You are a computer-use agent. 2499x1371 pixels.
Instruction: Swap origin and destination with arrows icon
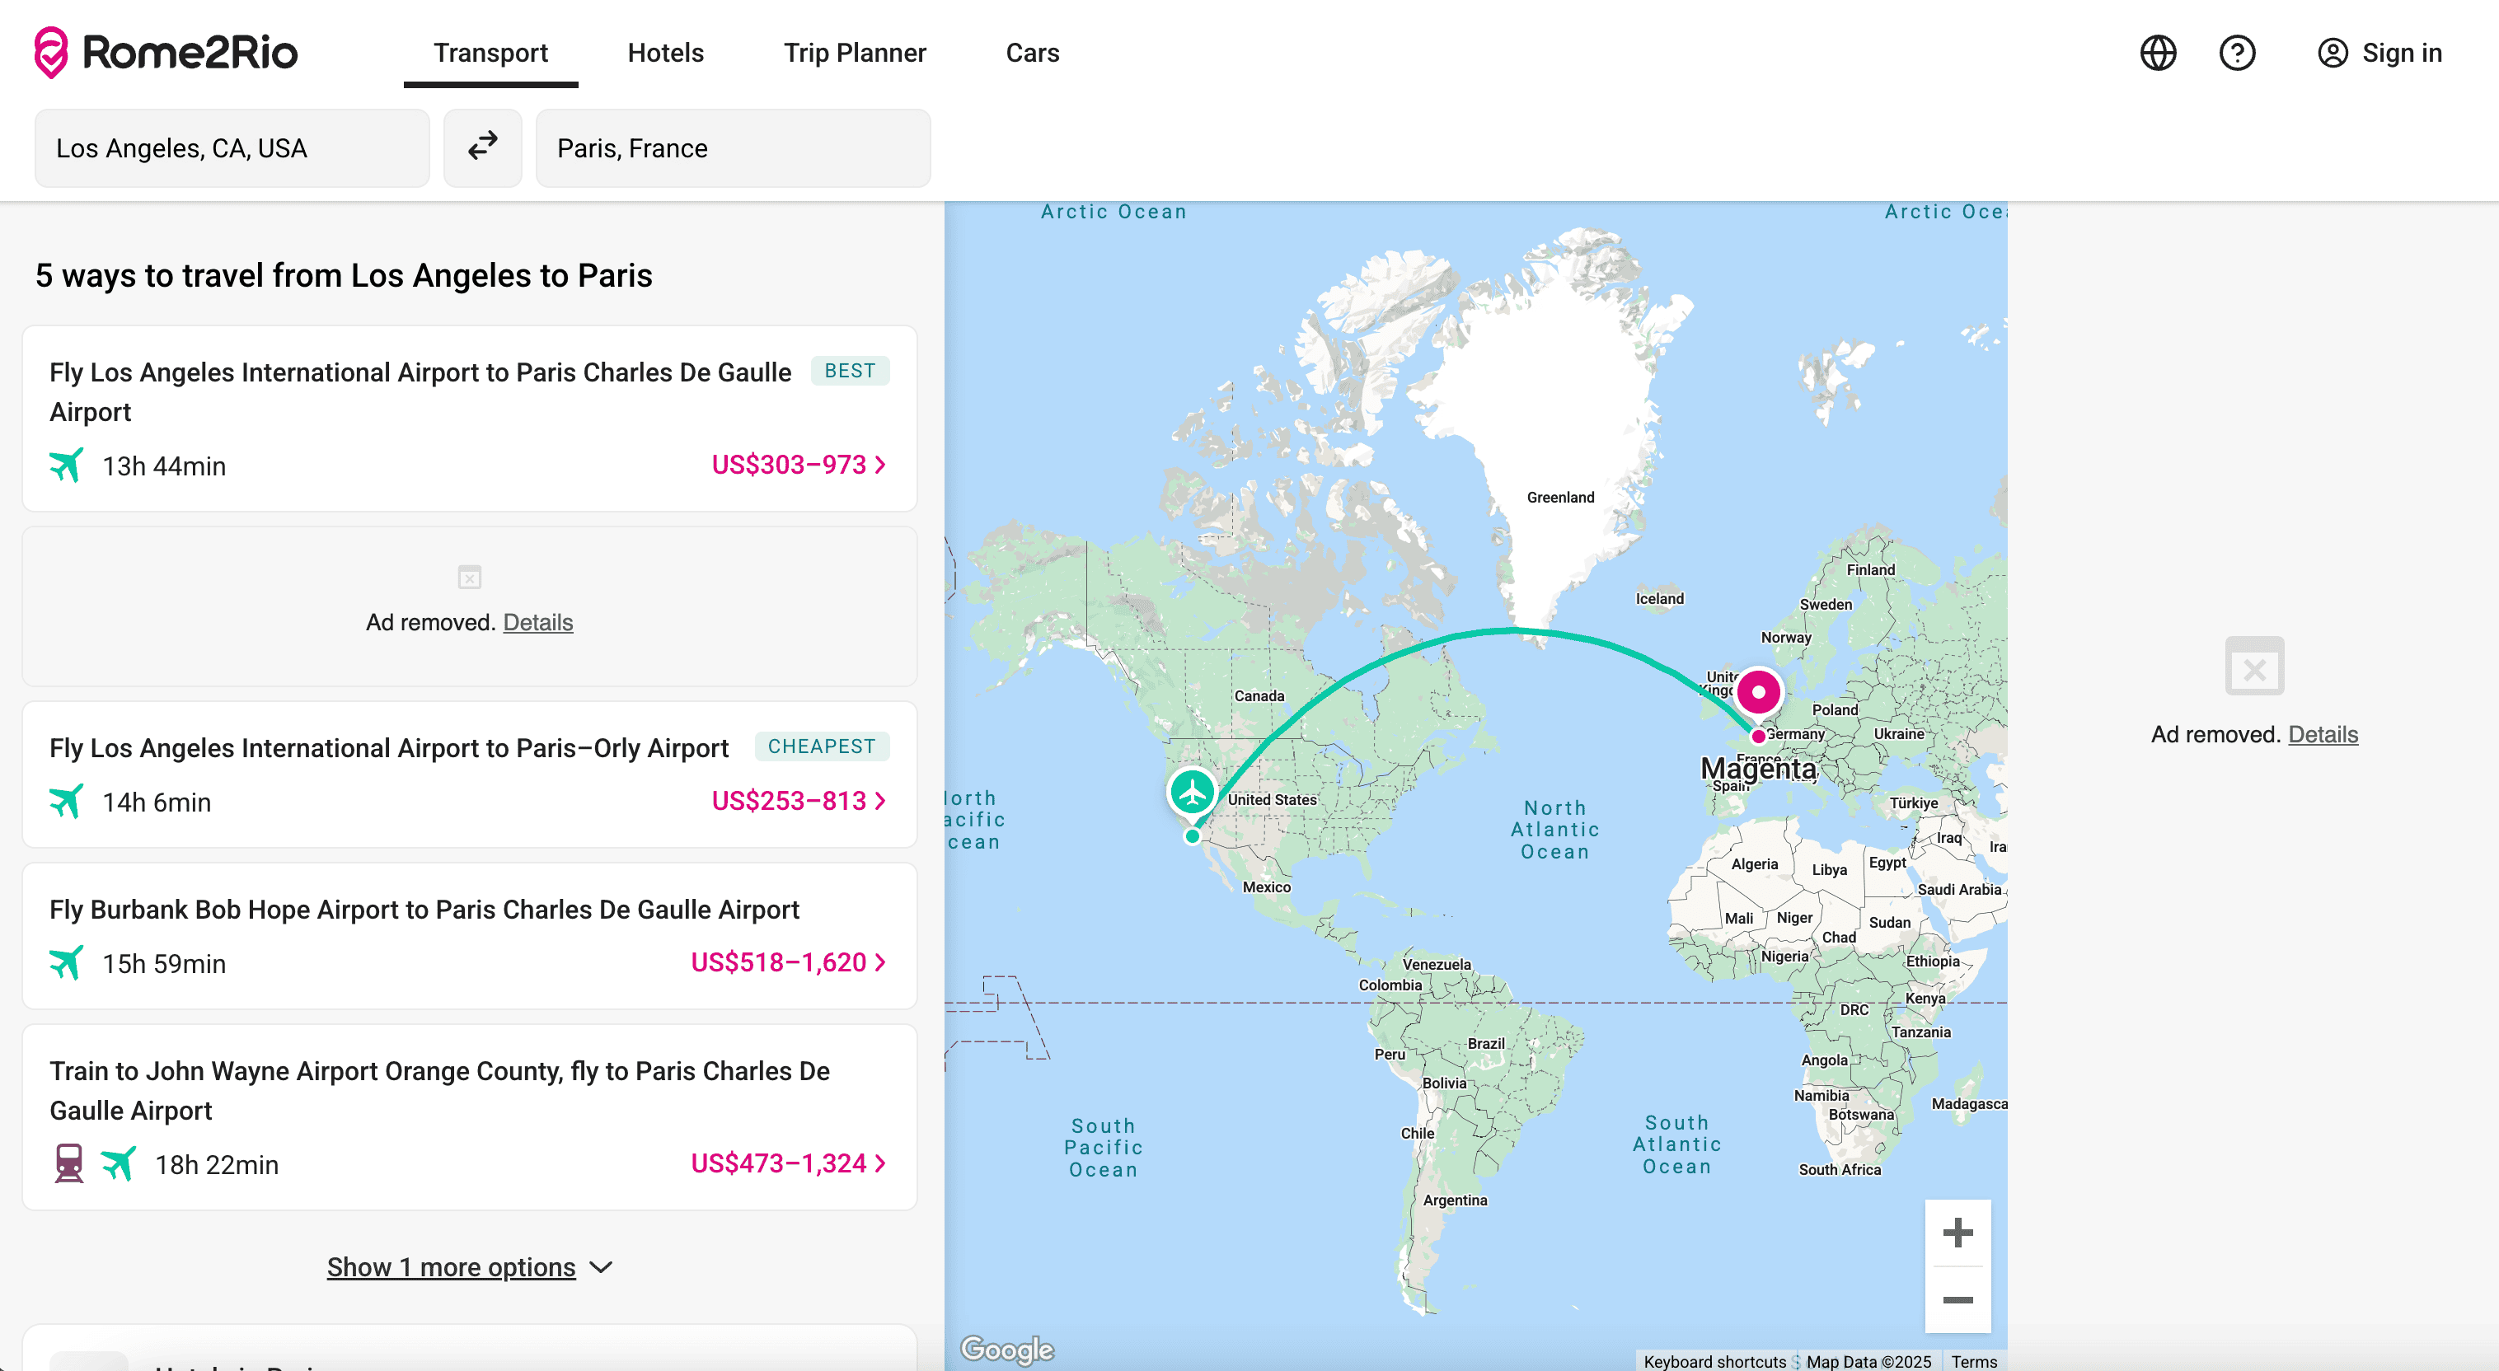(482, 147)
